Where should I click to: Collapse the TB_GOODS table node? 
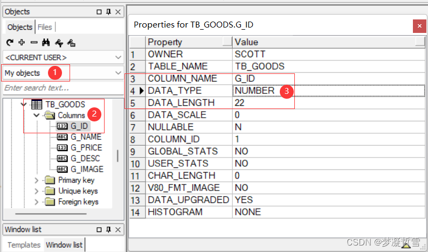pyautogui.click(x=24, y=104)
